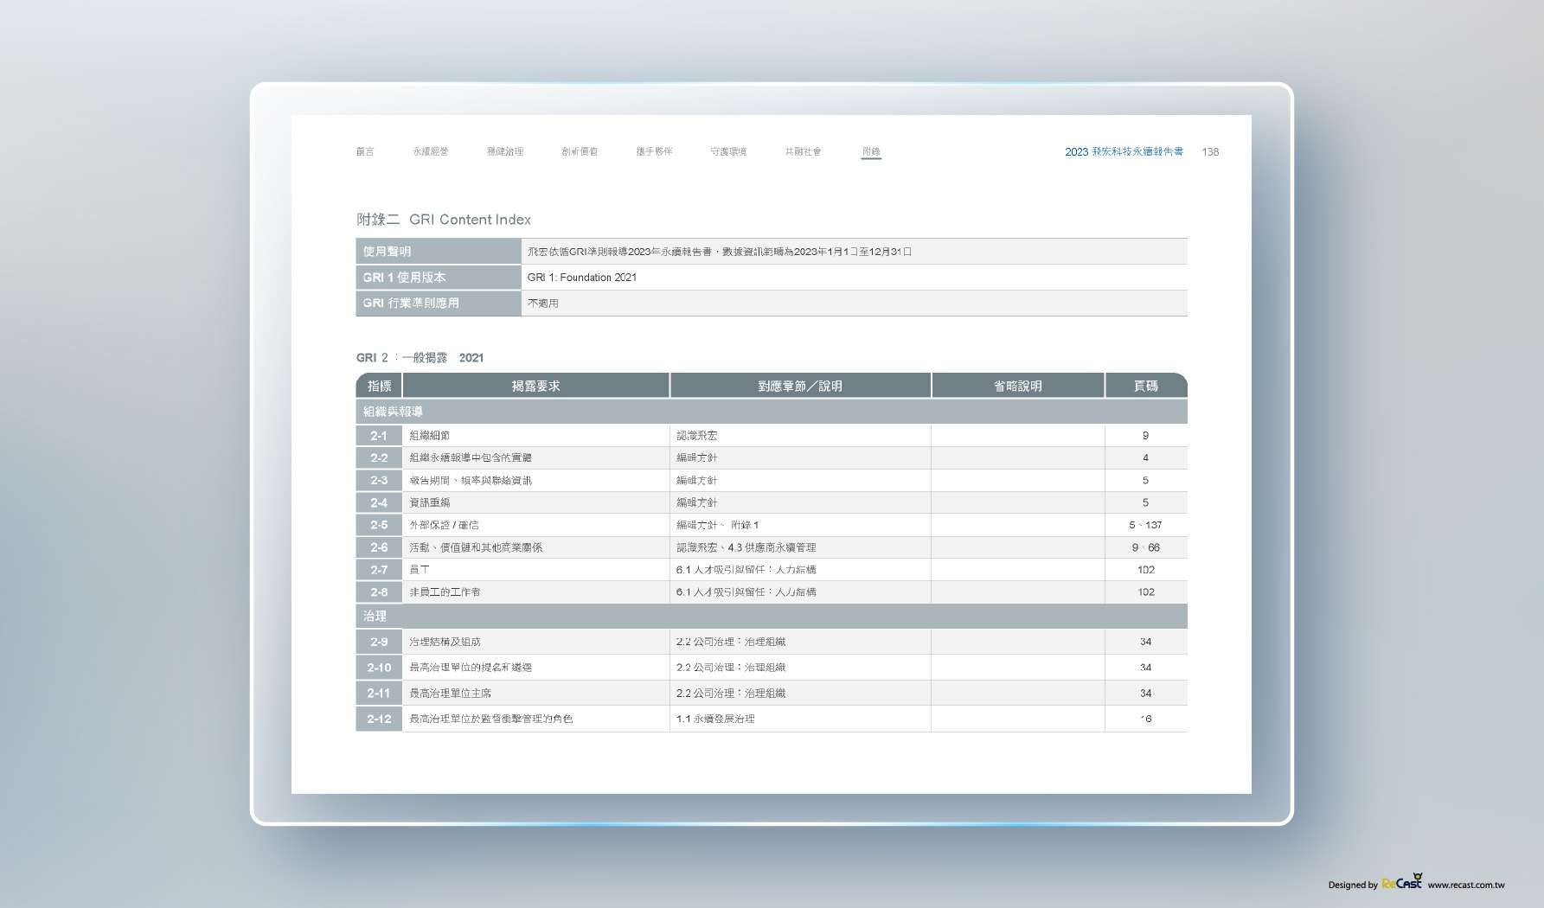Image resolution: width=1544 pixels, height=908 pixels.
Task: Click the 揭露要求 column header
Action: click(x=536, y=386)
